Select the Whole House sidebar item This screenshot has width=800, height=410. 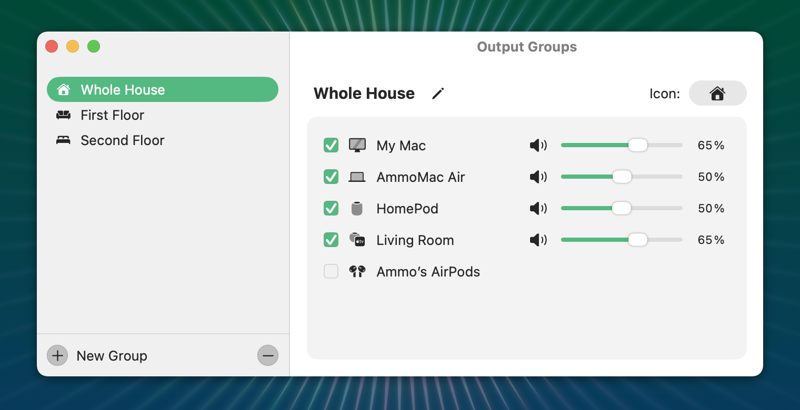coord(163,89)
